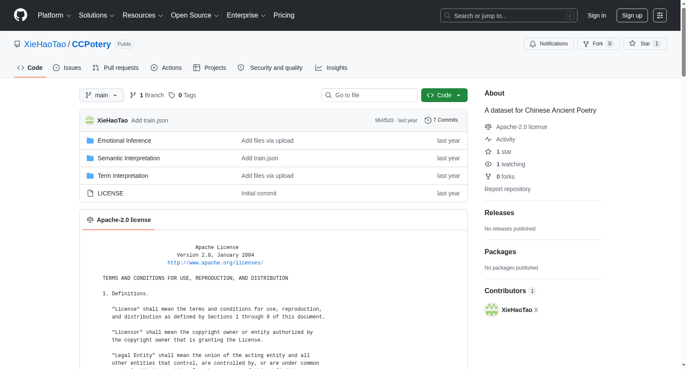Click the eye icon beside 1 watching
Screen dimensions: 687x369
(x=488, y=164)
